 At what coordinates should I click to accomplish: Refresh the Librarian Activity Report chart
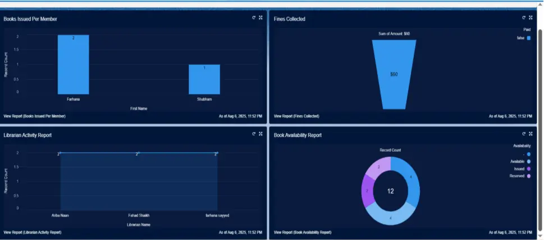[x=254, y=134]
